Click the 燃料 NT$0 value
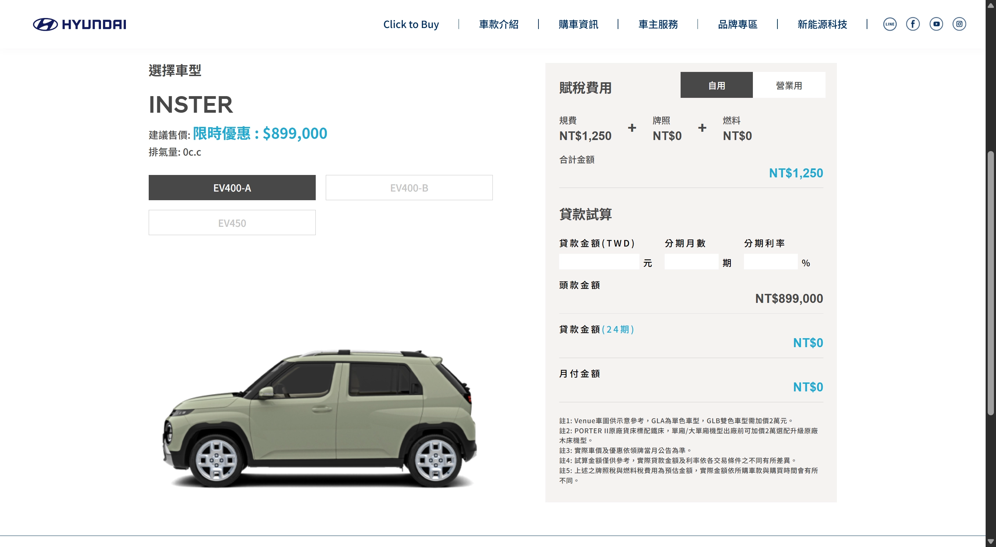 point(737,136)
